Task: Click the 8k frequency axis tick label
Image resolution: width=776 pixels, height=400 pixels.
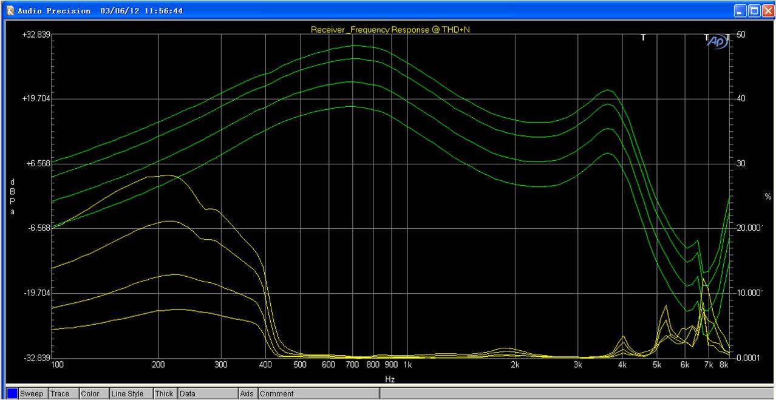Action: (724, 365)
